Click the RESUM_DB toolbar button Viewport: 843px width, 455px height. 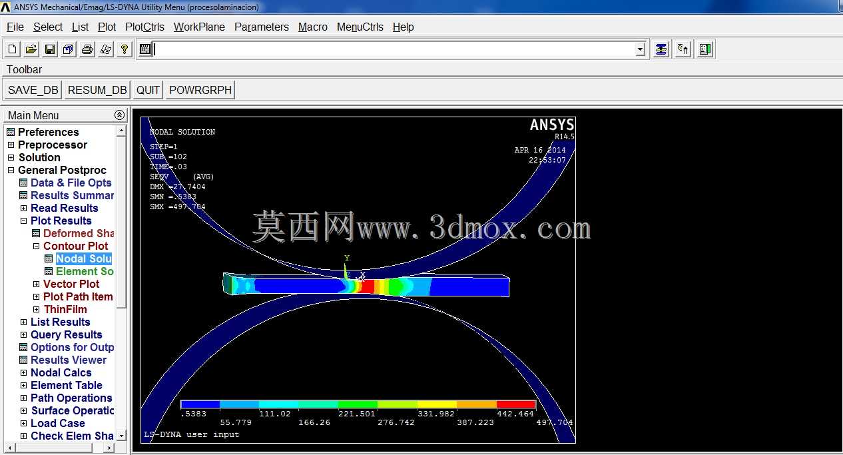97,90
